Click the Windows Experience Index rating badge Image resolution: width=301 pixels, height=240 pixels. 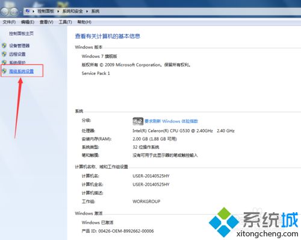coord(138,121)
